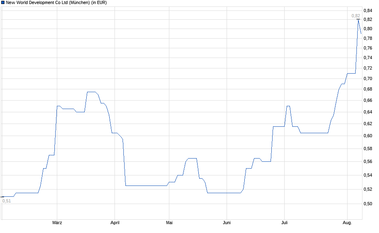
Task: Click the 0,84 y-axis value
Action: point(368,10)
